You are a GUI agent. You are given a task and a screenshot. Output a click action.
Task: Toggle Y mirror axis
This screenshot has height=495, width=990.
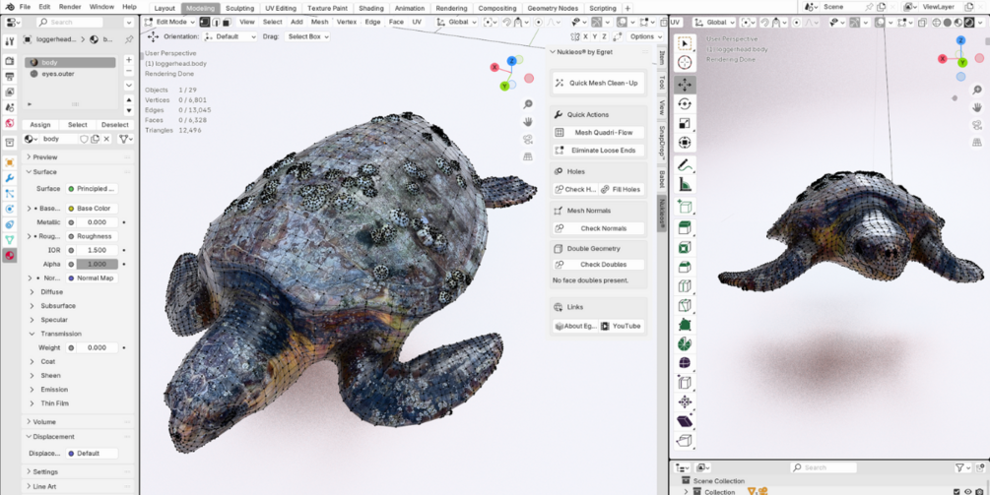coord(595,36)
